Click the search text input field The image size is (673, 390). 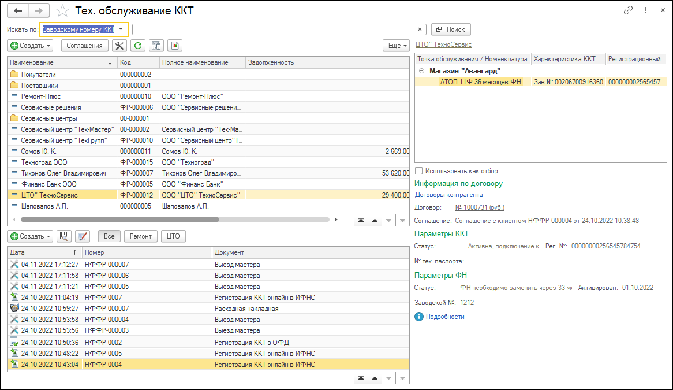tap(272, 29)
